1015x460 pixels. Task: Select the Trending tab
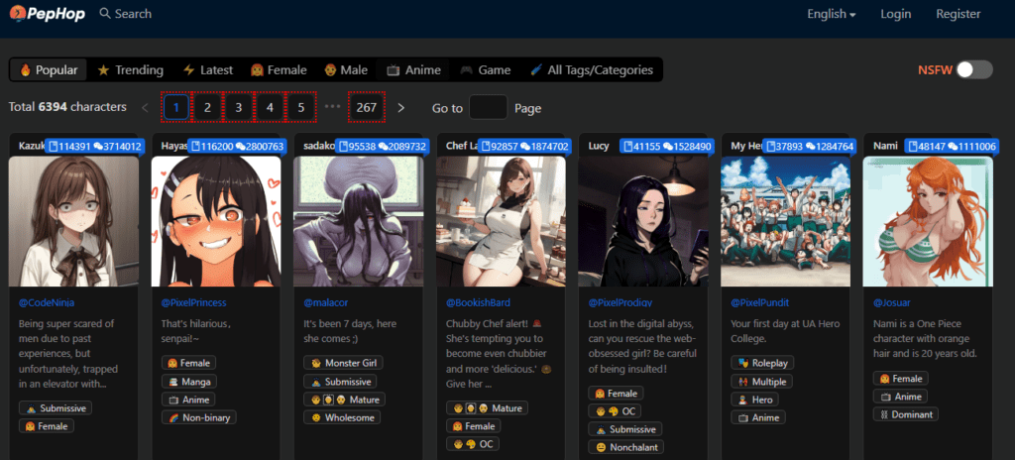coord(131,70)
